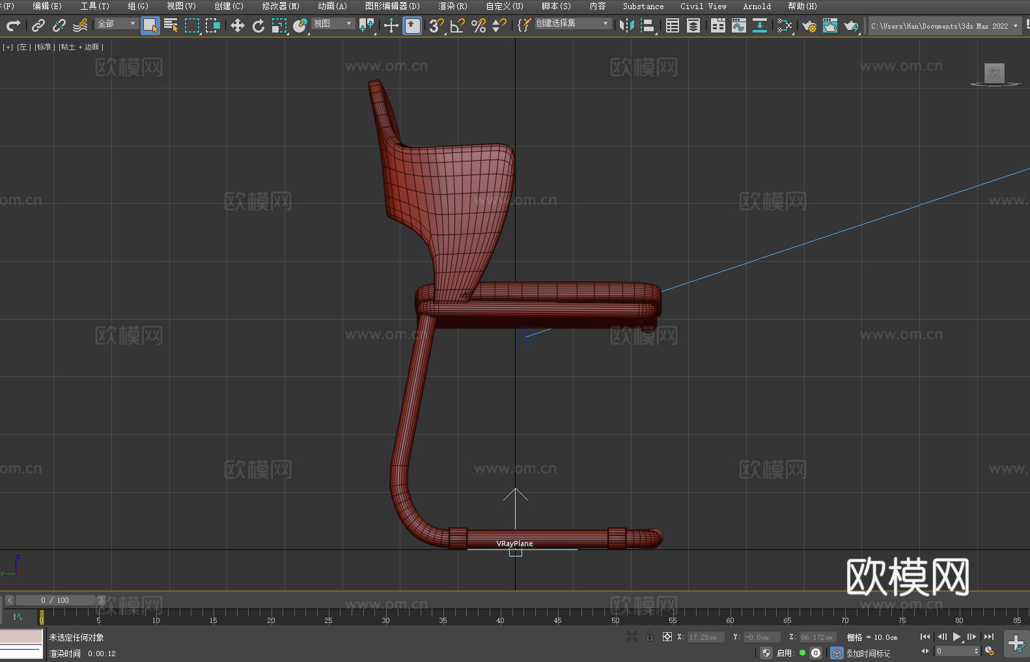Select the Scale tool
Screen dimensions: 1030x662
(x=279, y=25)
